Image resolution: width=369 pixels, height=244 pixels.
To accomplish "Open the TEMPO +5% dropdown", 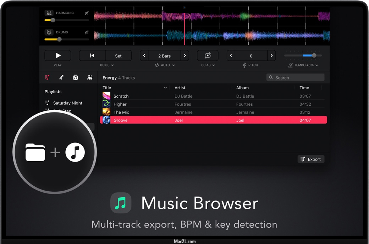I will pyautogui.click(x=303, y=65).
